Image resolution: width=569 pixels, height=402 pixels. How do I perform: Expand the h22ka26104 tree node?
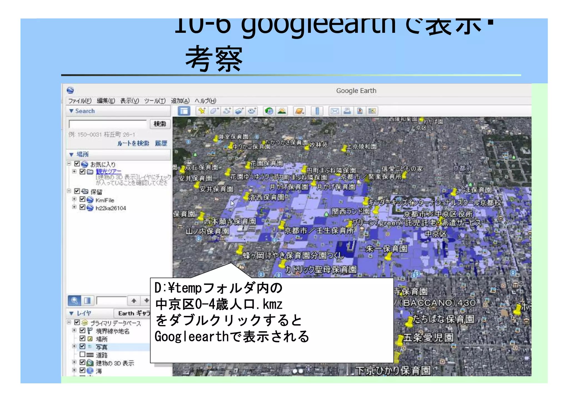(x=74, y=207)
